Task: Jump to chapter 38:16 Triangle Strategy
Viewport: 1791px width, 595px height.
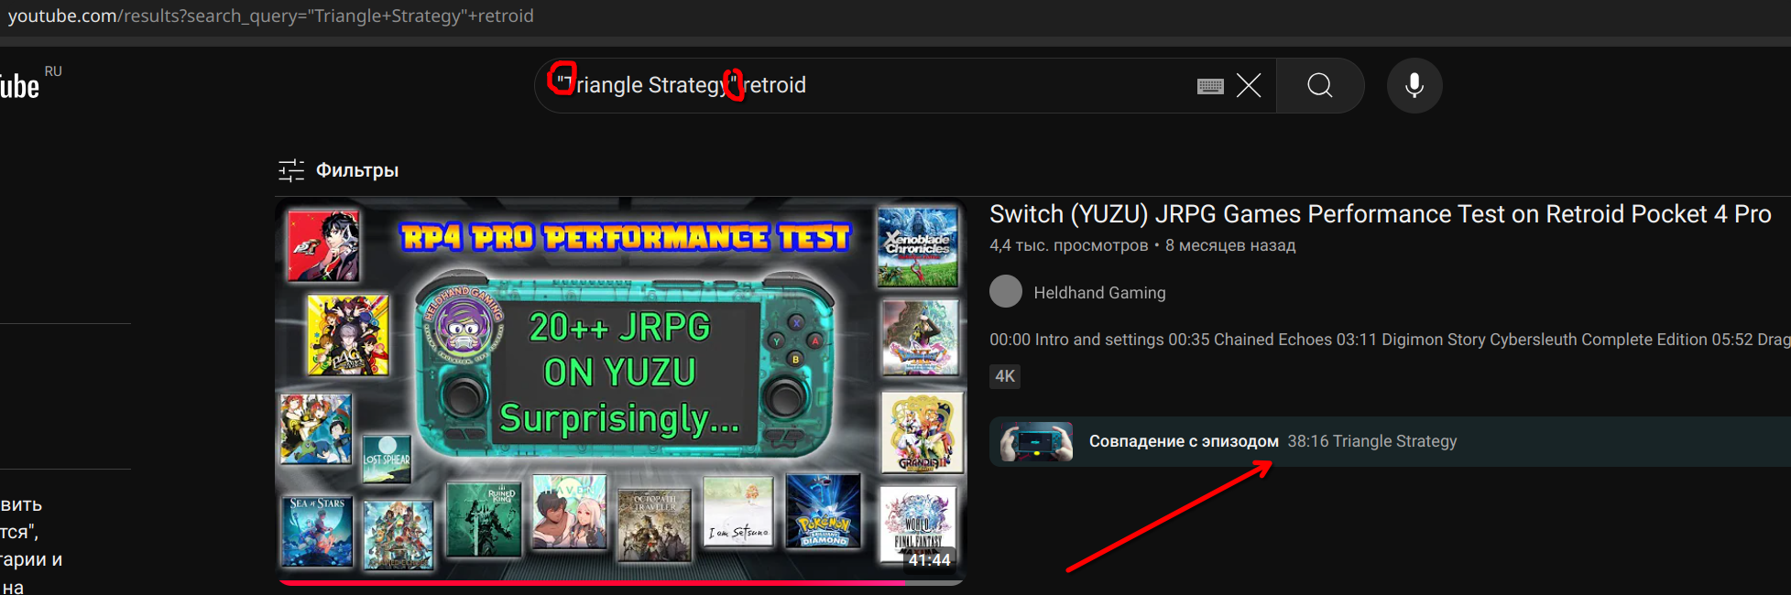Action: pos(1371,441)
